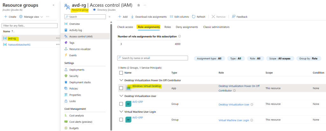The width and height of the screenshot is (326, 131).
Task: Check AVD-GRP Desktop Virtualization User checkbox
Action: coord(121,104)
